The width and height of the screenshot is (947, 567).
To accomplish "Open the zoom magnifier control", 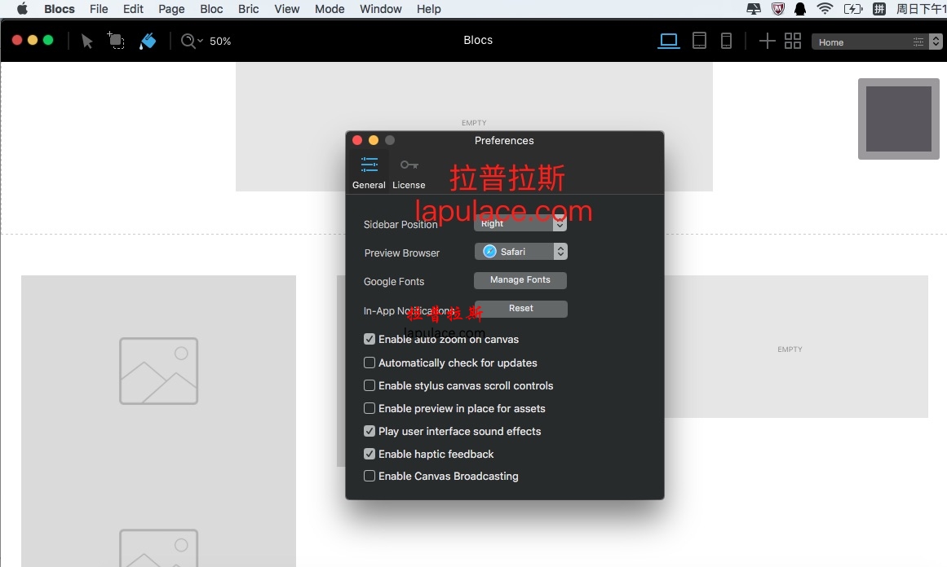I will click(x=192, y=41).
